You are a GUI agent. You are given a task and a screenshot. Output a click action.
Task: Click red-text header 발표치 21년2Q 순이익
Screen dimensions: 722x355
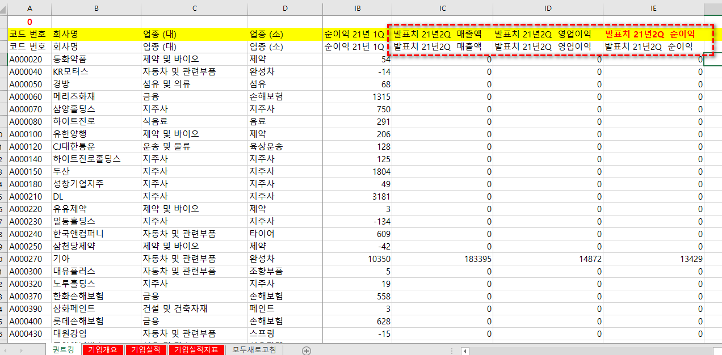(654, 34)
